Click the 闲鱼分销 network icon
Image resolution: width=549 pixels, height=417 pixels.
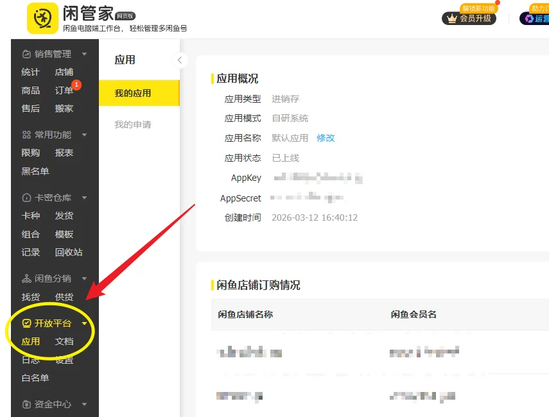(26, 278)
